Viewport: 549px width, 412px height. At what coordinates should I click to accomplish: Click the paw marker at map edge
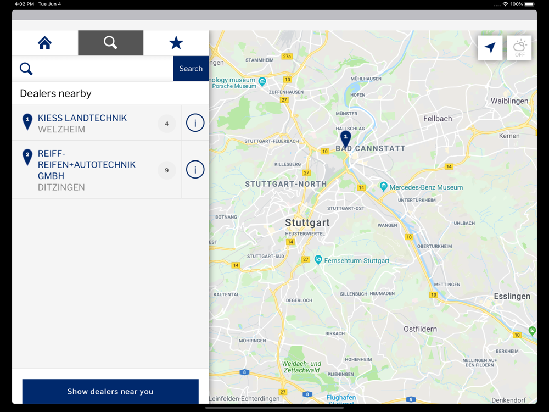click(x=532, y=330)
